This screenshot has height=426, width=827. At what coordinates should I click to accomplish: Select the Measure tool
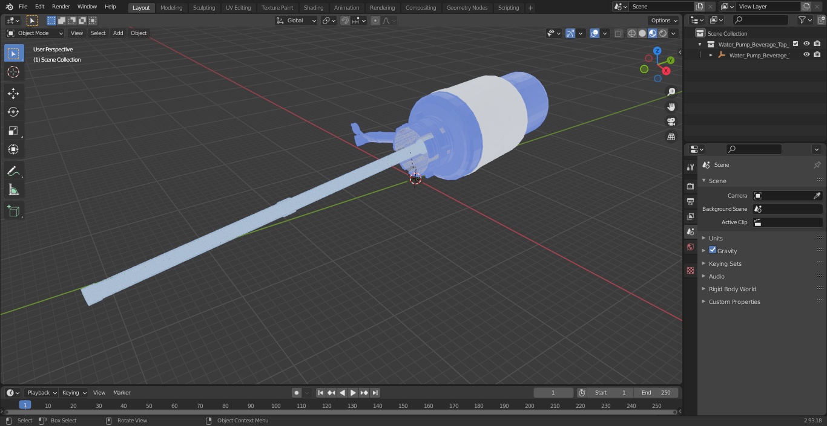[13, 190]
